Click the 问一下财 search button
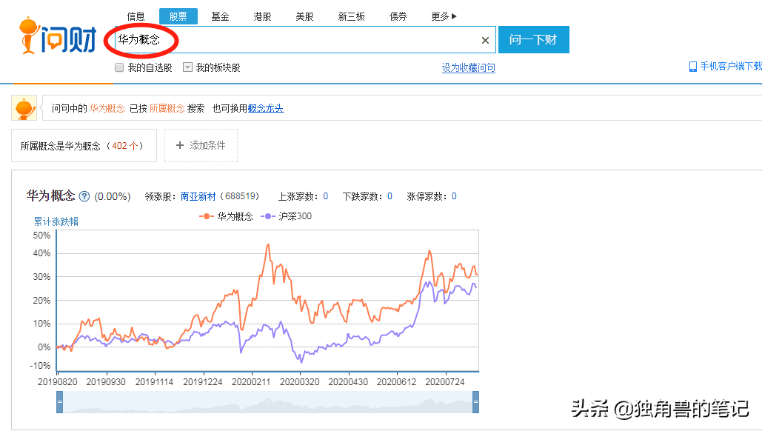 (534, 39)
